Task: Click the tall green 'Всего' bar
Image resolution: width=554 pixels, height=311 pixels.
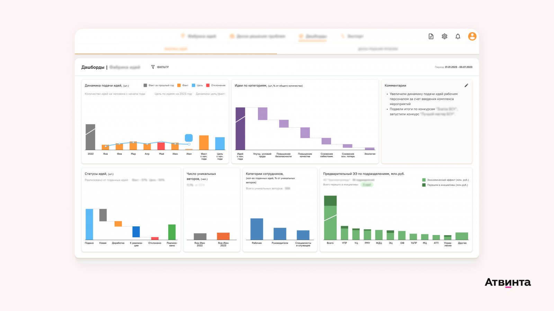Action: point(330,218)
